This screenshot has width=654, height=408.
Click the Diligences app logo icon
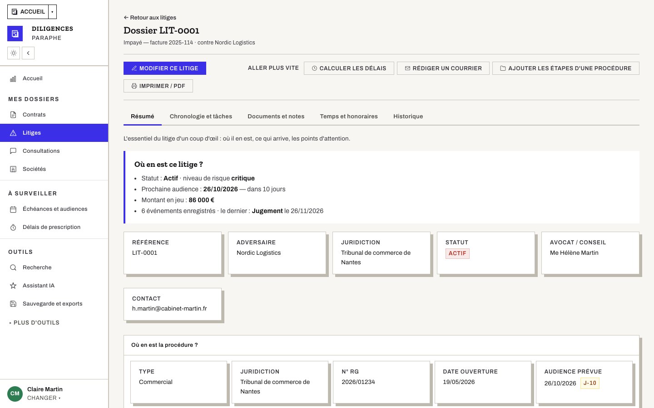coord(15,34)
